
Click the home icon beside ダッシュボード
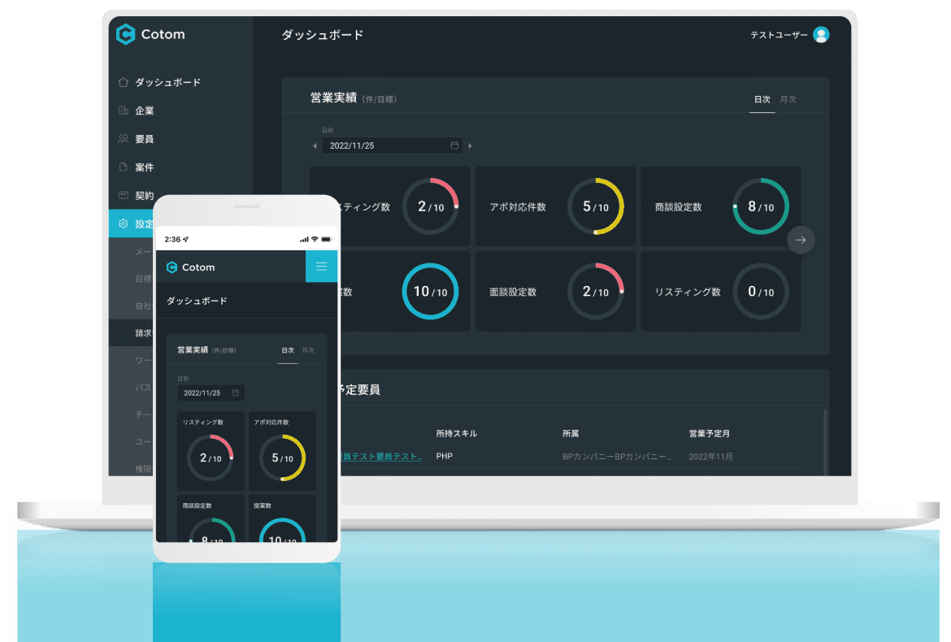[x=123, y=82]
